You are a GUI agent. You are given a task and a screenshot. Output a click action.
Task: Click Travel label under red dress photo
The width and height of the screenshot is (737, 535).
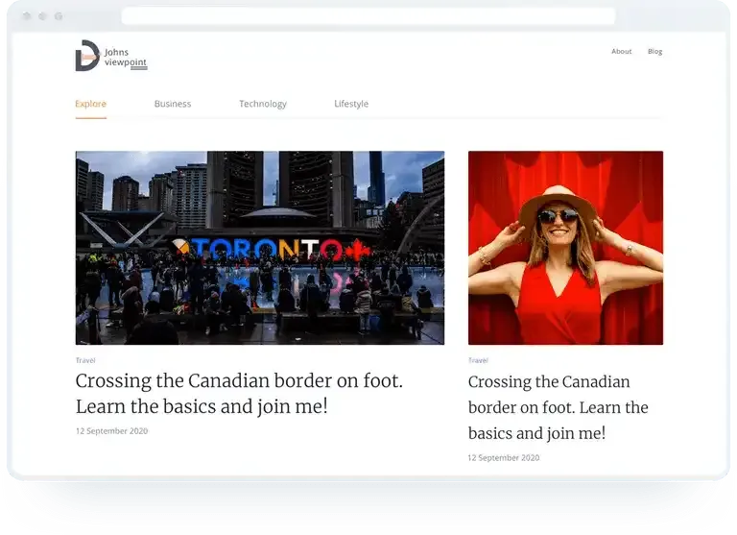coord(478,360)
